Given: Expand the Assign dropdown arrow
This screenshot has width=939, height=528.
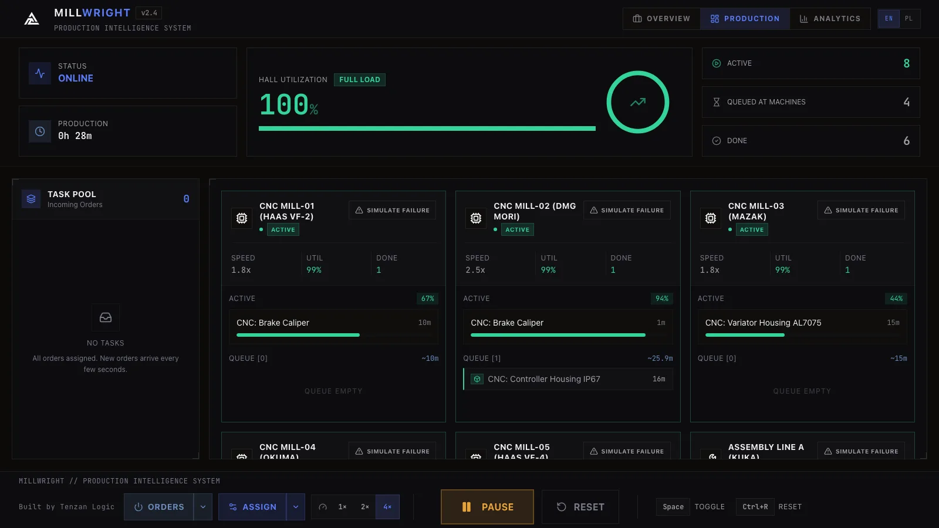Looking at the screenshot, I should (x=296, y=507).
